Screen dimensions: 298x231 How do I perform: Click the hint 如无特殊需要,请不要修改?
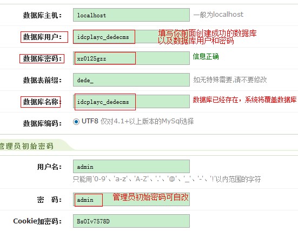coord(230,80)
